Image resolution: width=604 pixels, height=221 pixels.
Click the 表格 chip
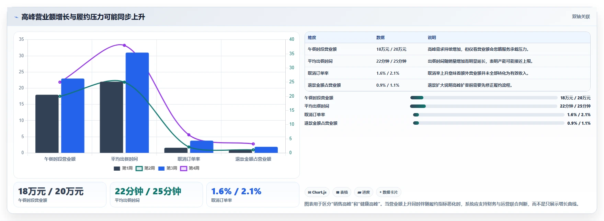(342, 192)
